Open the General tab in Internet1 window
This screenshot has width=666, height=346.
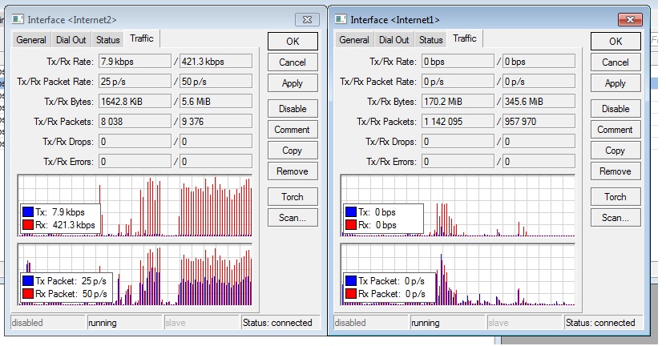[x=353, y=40]
